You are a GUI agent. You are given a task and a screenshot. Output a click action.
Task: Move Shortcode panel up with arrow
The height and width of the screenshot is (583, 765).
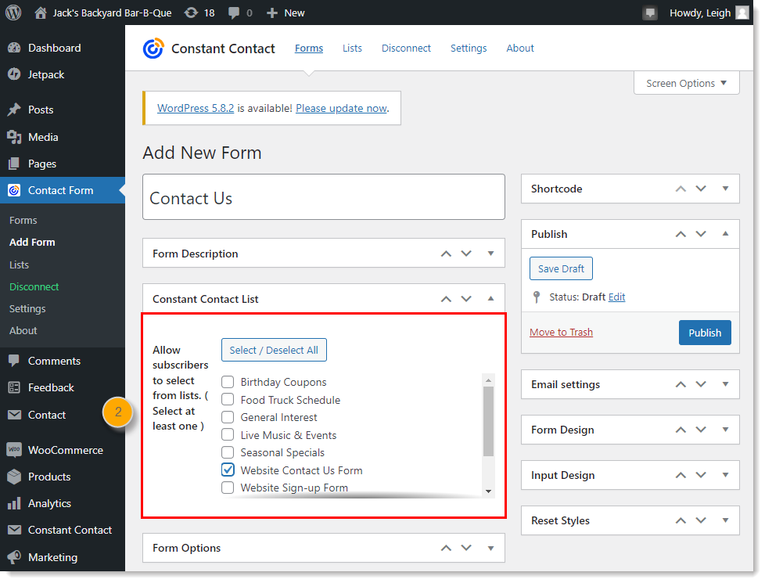click(681, 189)
